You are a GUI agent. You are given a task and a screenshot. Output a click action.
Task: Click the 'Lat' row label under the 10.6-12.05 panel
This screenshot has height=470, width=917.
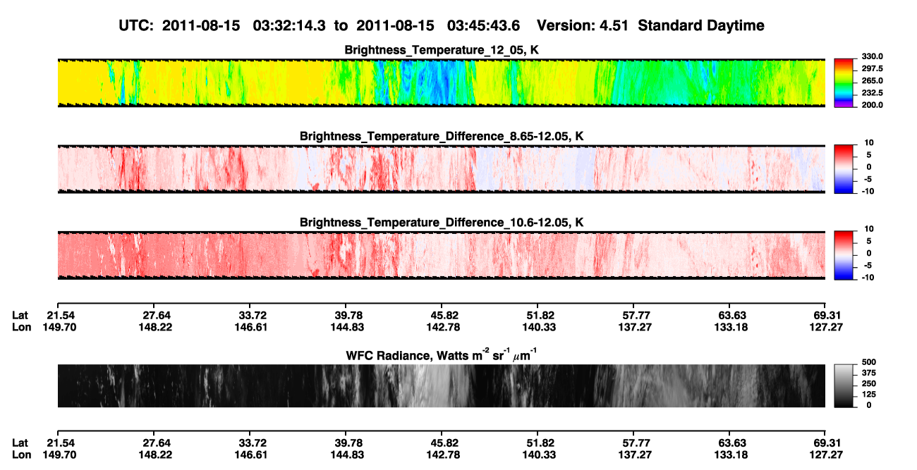(20, 315)
